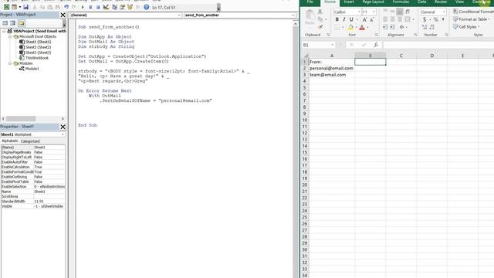Open the Excel File tab
Viewport: 494px width, 278px height.
click(310, 2)
